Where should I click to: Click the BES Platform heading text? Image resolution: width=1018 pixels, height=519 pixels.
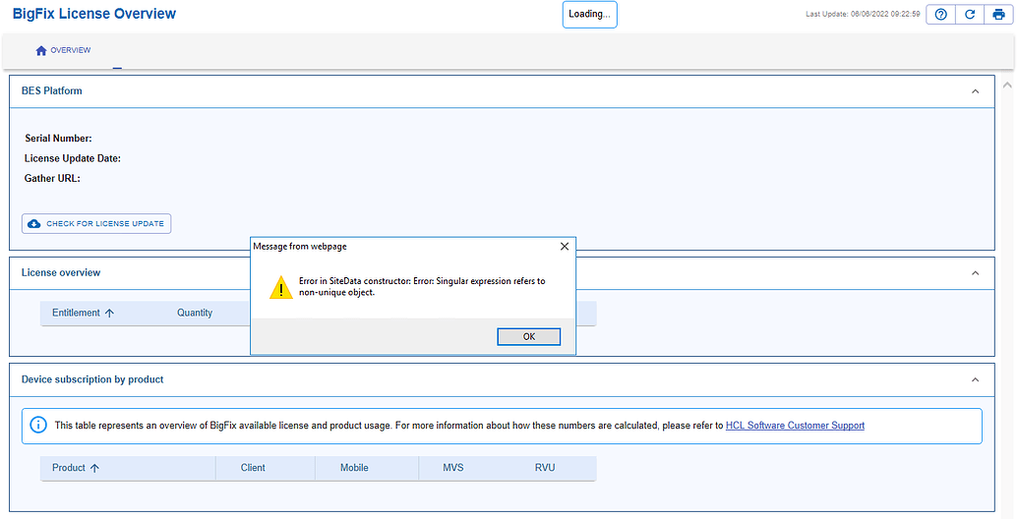tap(52, 90)
